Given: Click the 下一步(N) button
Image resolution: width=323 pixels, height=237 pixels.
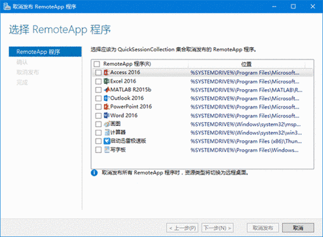Looking at the screenshot, I should [218, 228].
